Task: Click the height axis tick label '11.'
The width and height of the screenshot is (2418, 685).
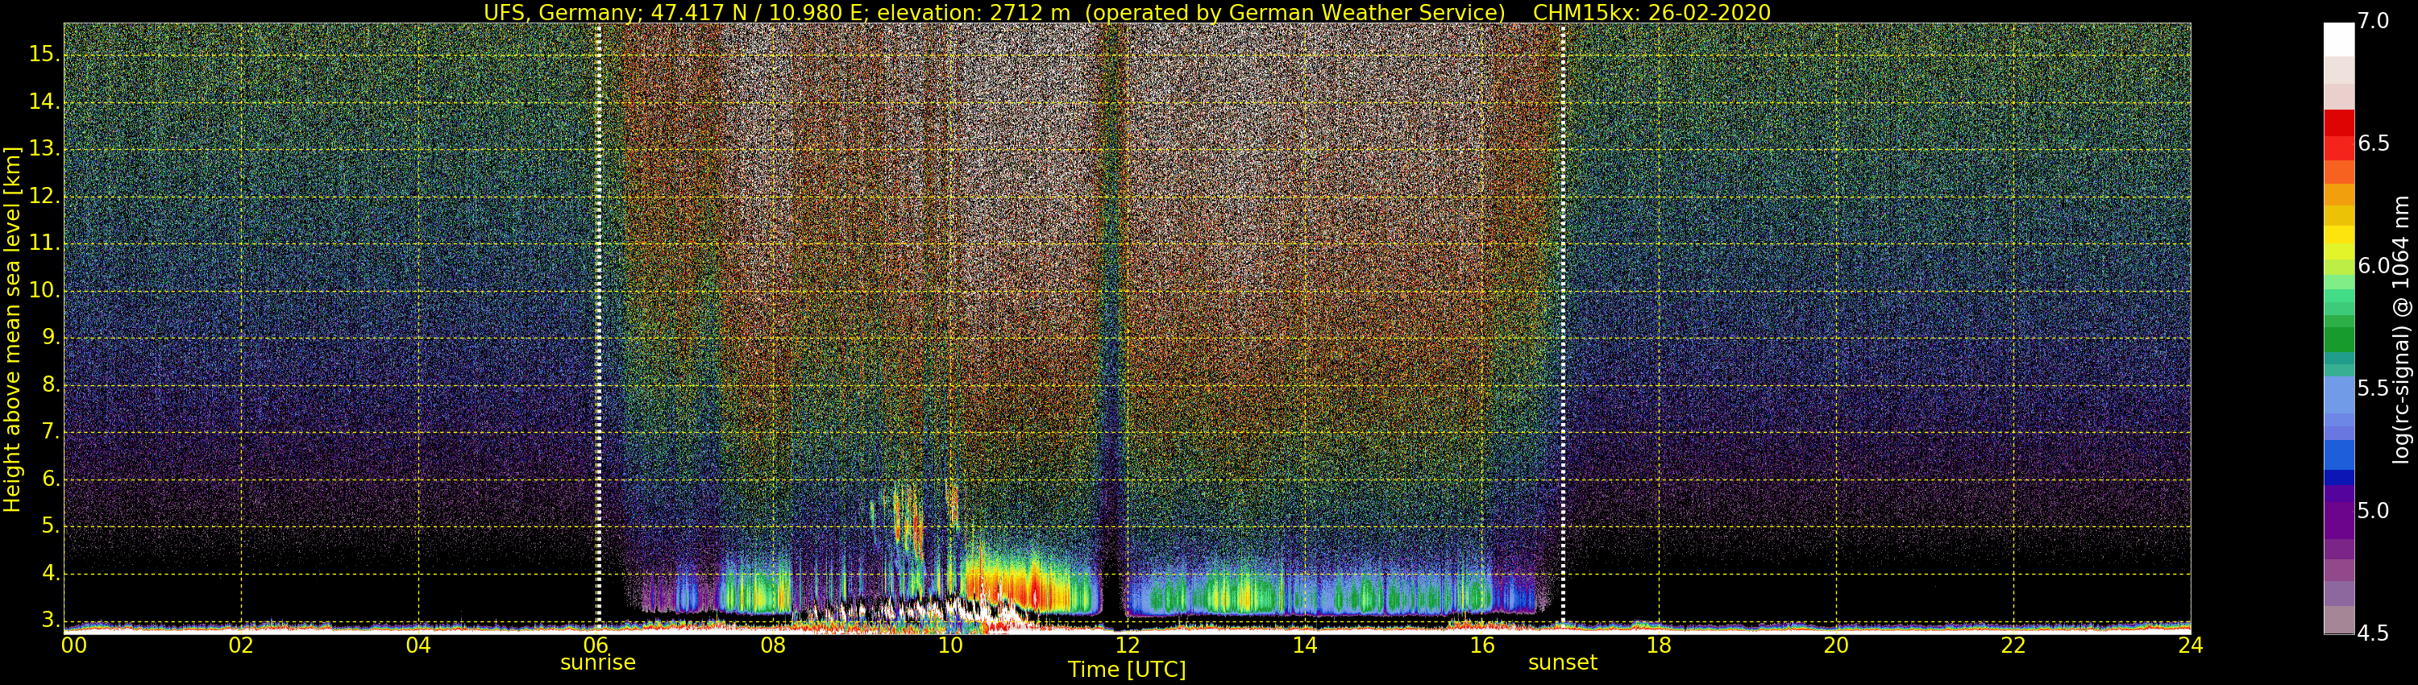Action: (x=44, y=243)
